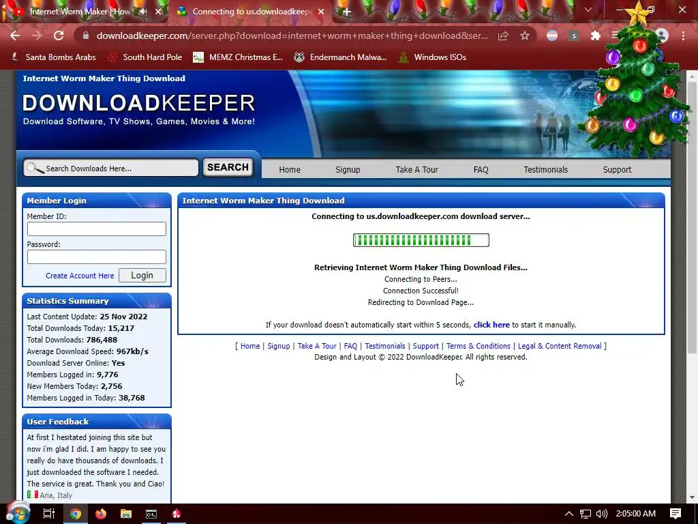Open the notification center icon
698x524 pixels.
pyautogui.click(x=676, y=514)
